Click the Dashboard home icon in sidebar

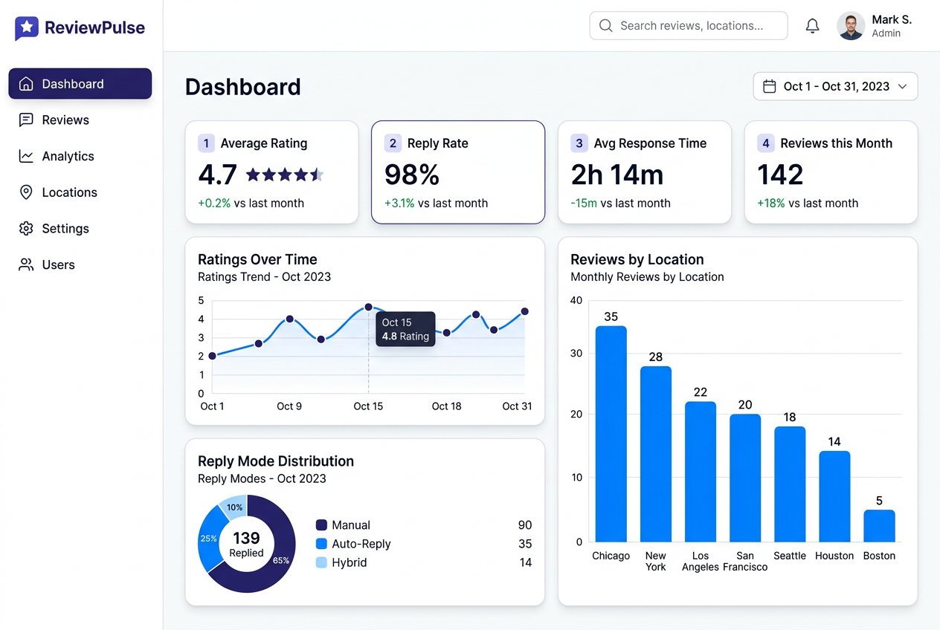(26, 84)
